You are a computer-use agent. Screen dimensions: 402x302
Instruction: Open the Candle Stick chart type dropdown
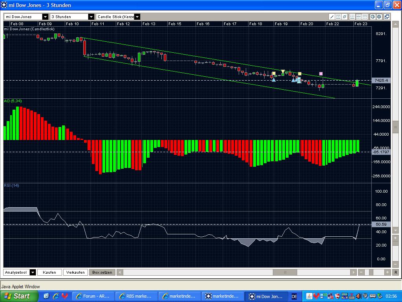(137, 17)
